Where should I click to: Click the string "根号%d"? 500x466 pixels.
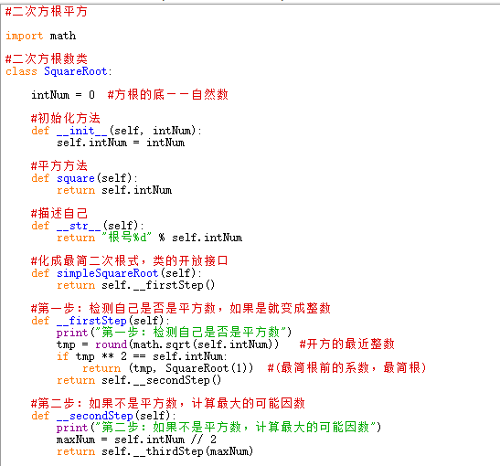[126, 238]
